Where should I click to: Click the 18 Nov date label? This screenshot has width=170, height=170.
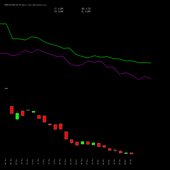pos(49,161)
